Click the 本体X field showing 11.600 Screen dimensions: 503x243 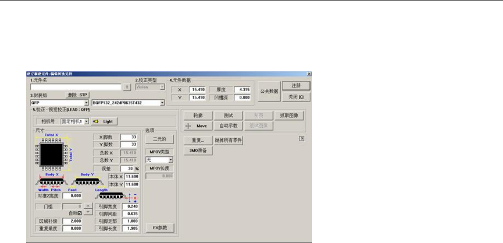click(x=132, y=177)
